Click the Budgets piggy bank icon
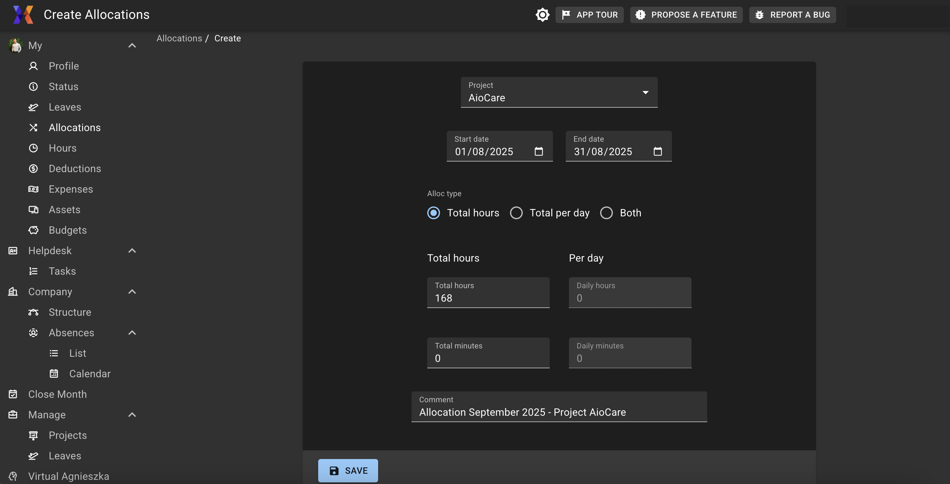The width and height of the screenshot is (950, 484). pos(33,230)
